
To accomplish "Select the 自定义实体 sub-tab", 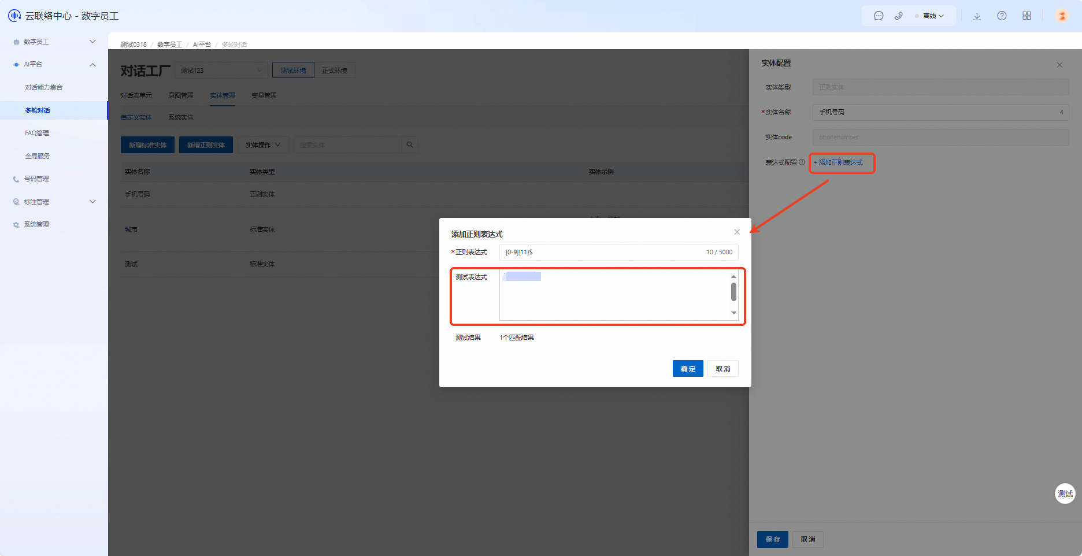I will pyautogui.click(x=136, y=118).
